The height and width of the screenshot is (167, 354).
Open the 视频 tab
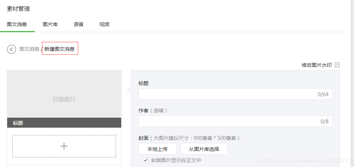[104, 24]
